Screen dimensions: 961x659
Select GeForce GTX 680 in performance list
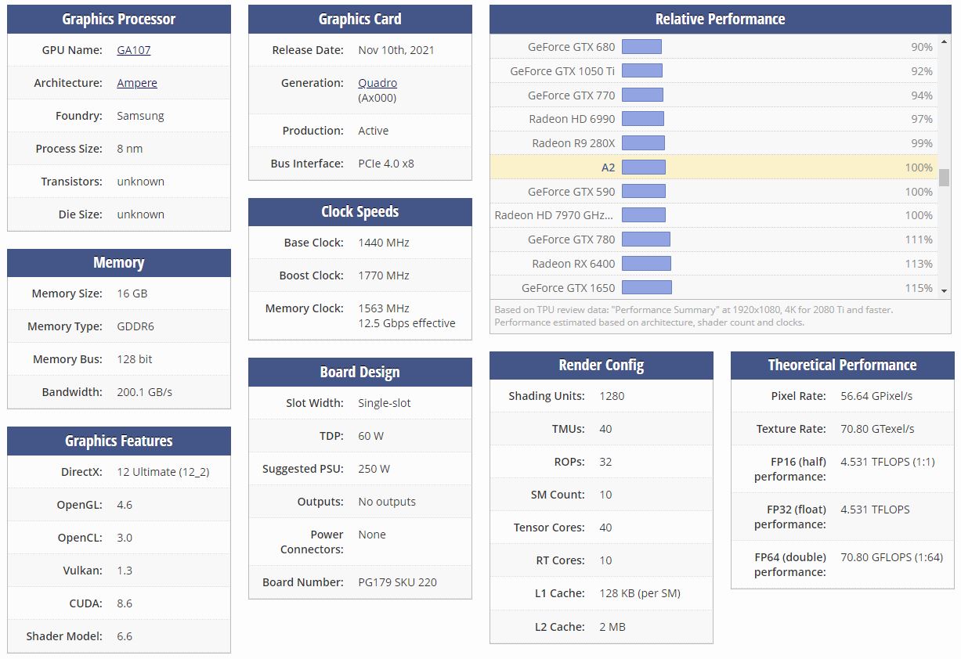pyautogui.click(x=571, y=47)
